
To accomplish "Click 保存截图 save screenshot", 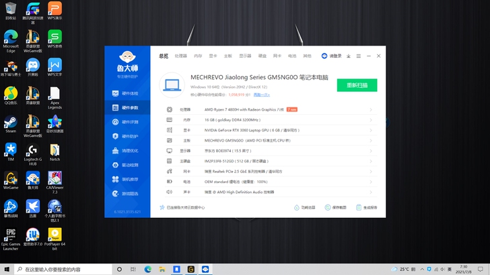I will point(336,207).
